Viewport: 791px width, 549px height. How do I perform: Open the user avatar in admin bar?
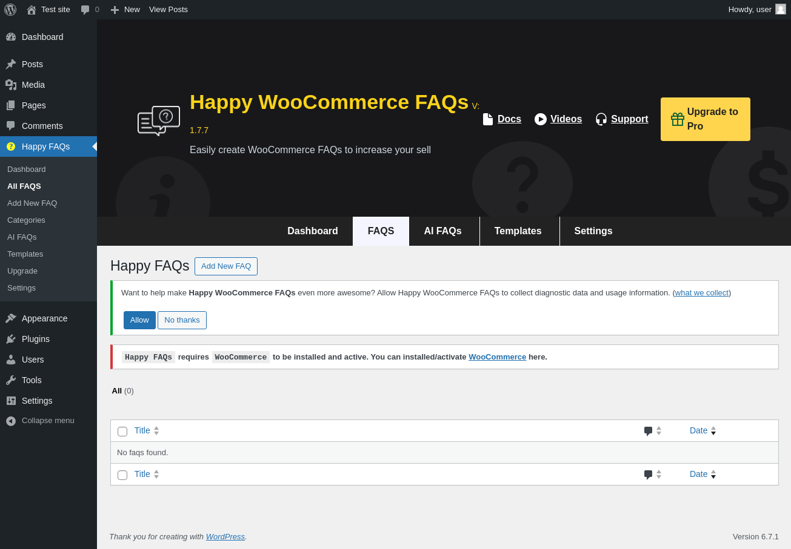[x=781, y=9]
